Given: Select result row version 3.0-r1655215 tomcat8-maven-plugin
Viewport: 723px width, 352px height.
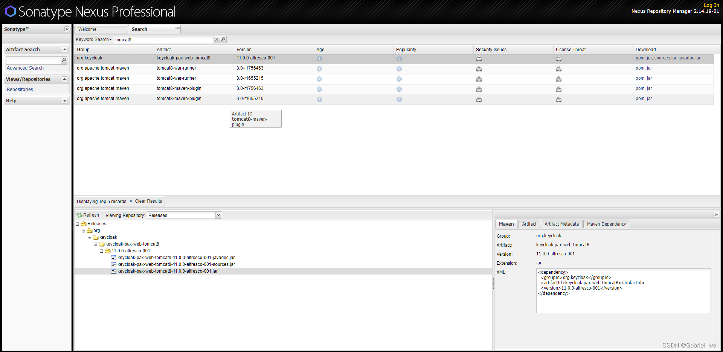Looking at the screenshot, I should pos(394,99).
